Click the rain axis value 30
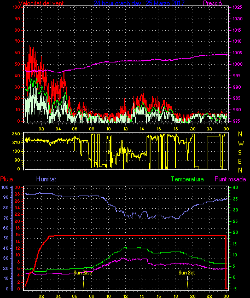 tap(18, 187)
